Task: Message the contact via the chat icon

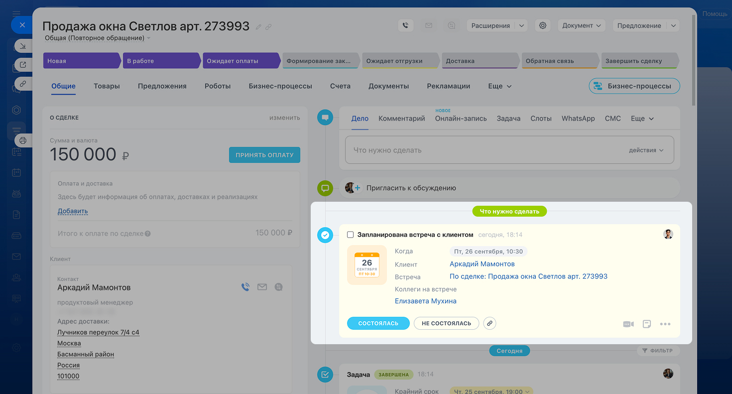Action: (278, 287)
